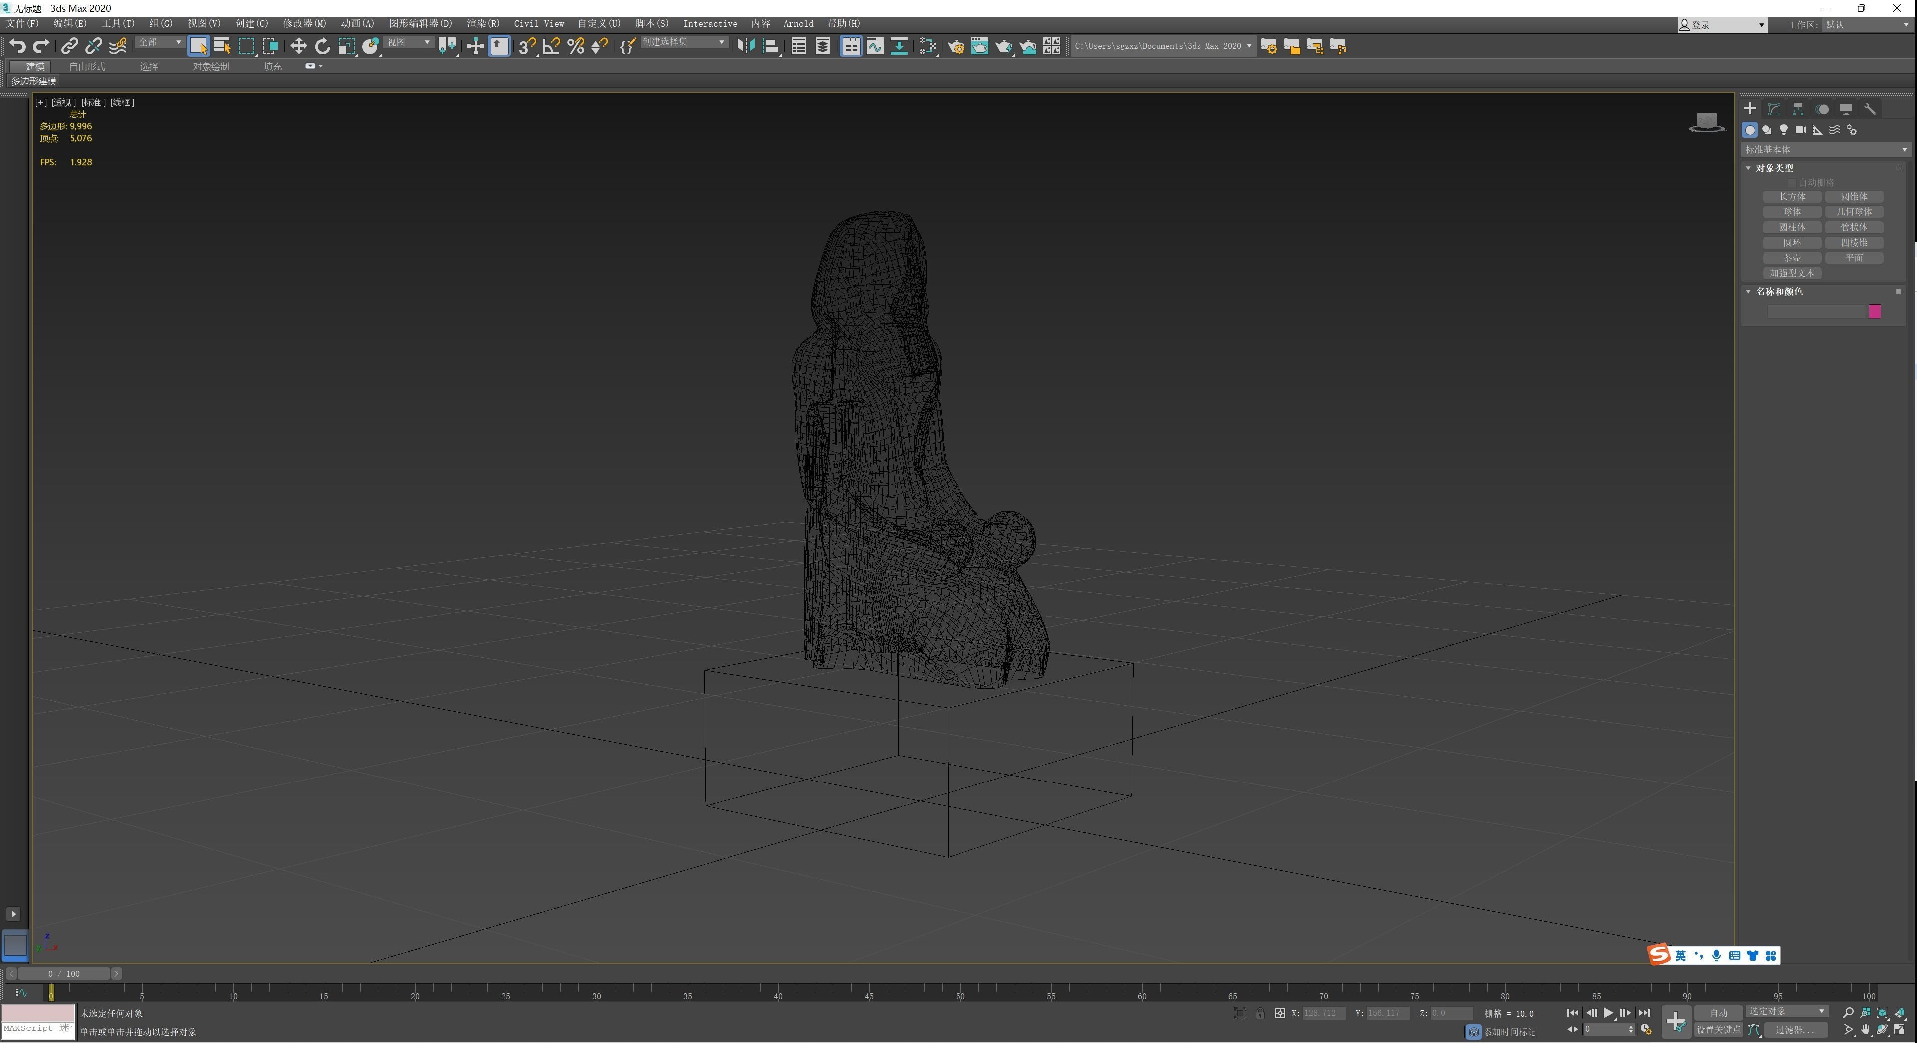The height and width of the screenshot is (1043, 1917).
Task: Toggle the Spinner Snap button
Action: (600, 46)
